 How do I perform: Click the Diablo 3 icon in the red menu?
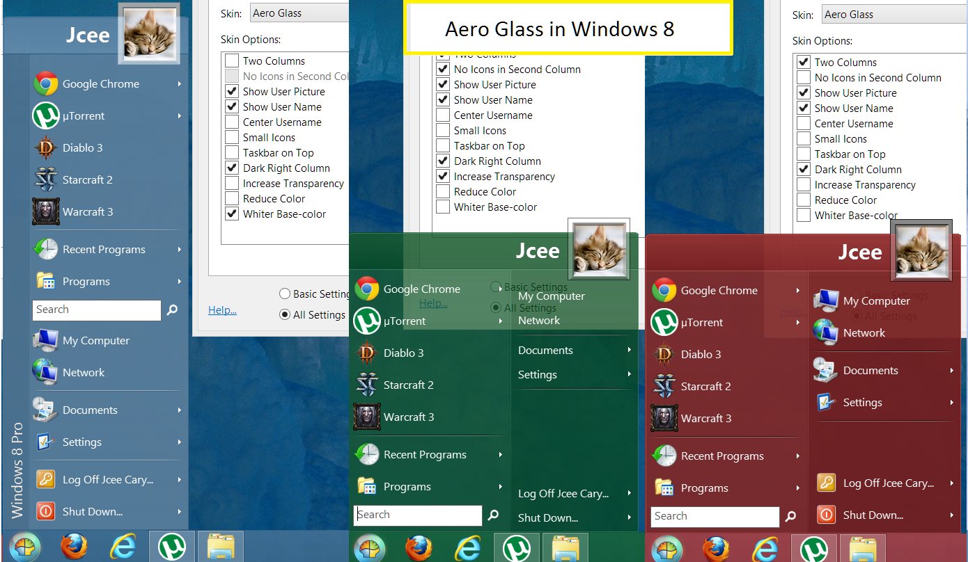coord(664,355)
